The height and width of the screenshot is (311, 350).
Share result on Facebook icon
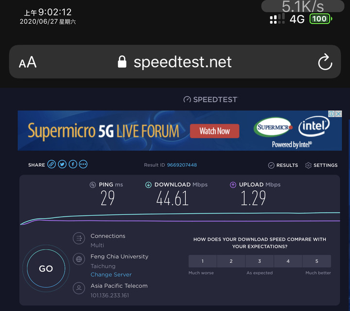[x=73, y=165]
